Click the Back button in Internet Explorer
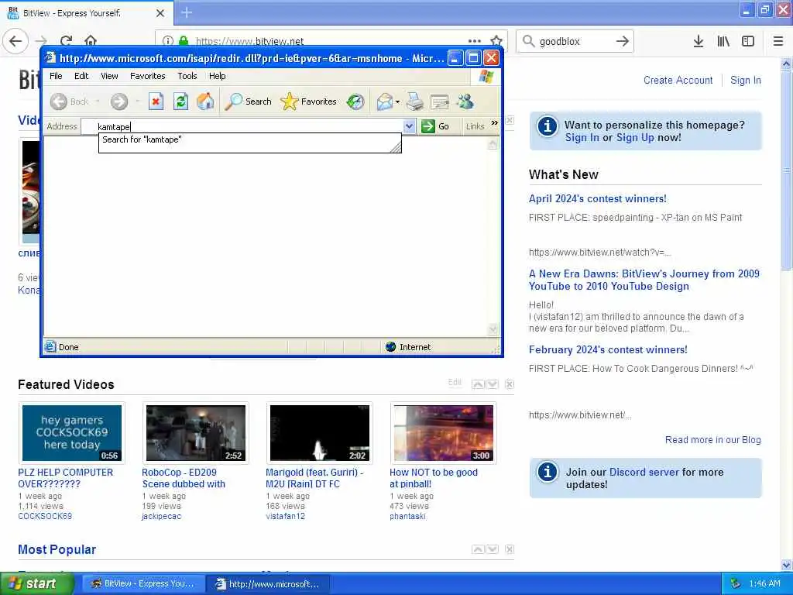The width and height of the screenshot is (793, 595). coord(69,101)
